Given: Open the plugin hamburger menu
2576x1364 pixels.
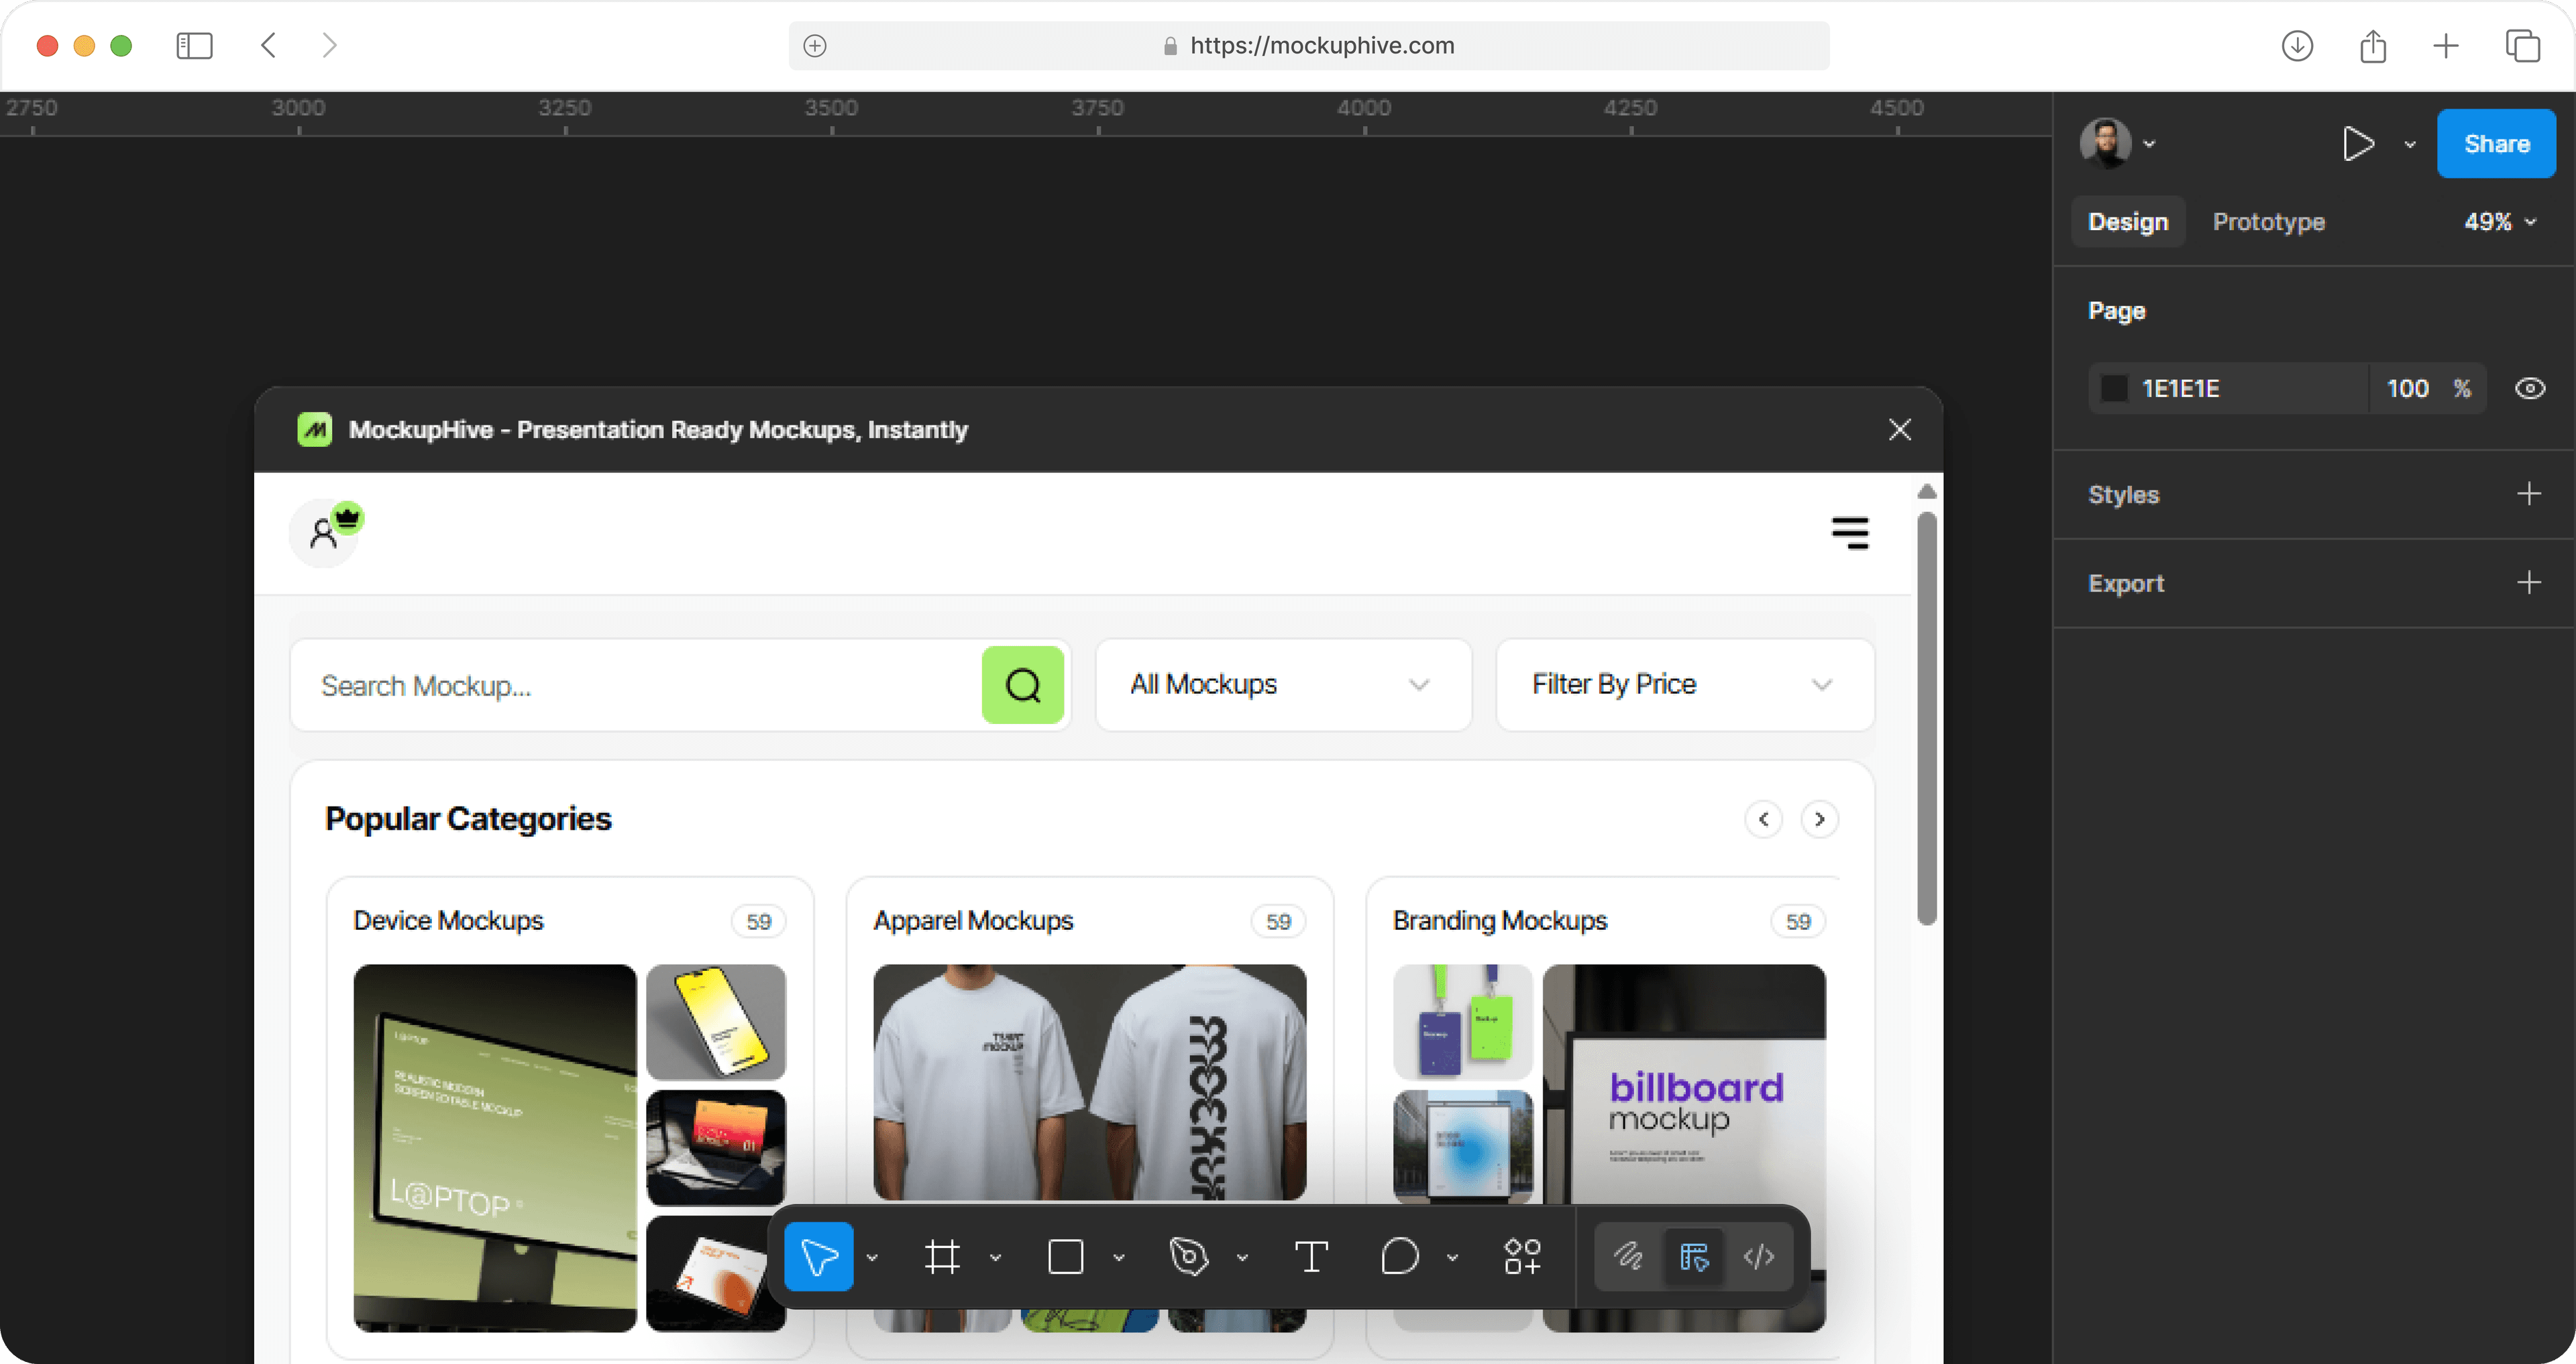Looking at the screenshot, I should click(1850, 533).
